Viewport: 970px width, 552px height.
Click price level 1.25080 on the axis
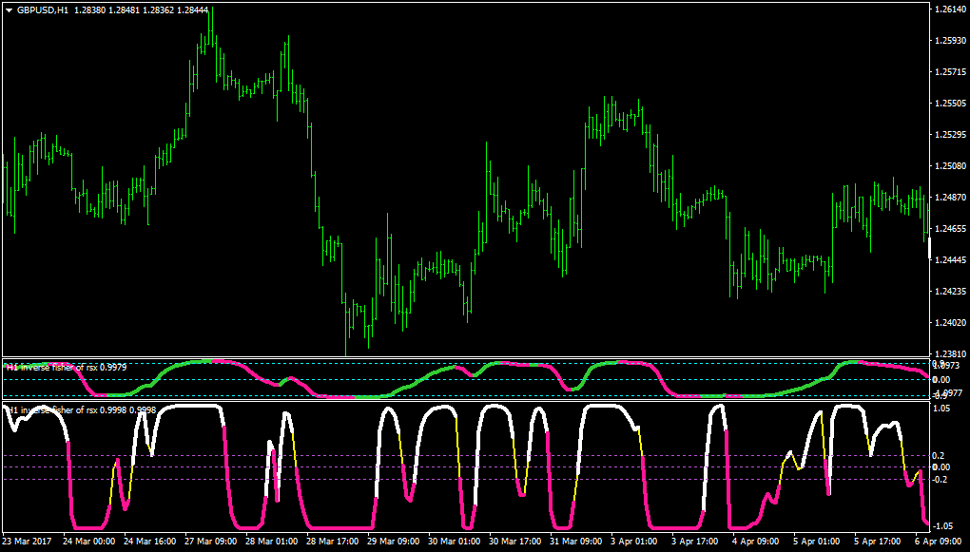pyautogui.click(x=950, y=166)
